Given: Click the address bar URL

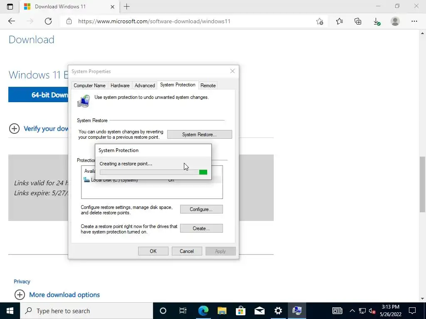Looking at the screenshot, I should tap(154, 21).
